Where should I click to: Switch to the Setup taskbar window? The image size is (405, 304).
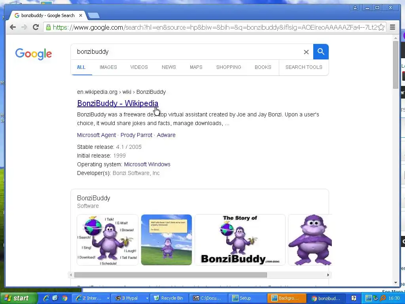248,298
